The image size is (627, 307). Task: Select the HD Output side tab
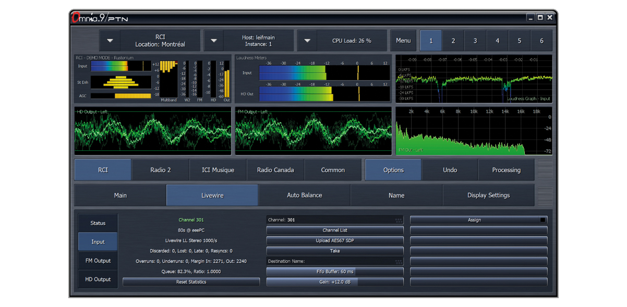coord(98,279)
